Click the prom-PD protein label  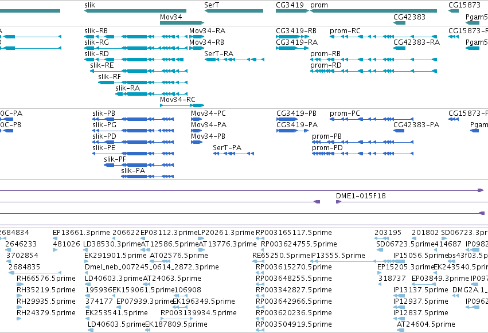pyautogui.click(x=327, y=148)
